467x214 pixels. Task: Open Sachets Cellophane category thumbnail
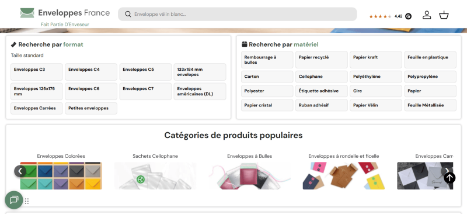click(x=155, y=176)
